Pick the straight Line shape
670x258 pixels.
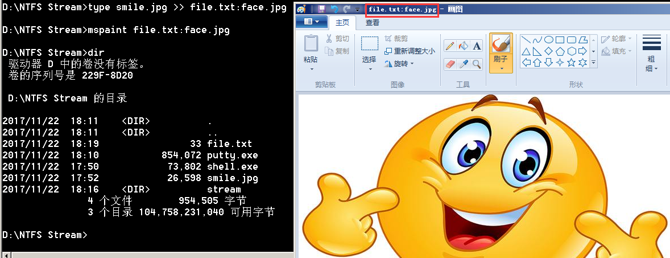tap(527, 40)
